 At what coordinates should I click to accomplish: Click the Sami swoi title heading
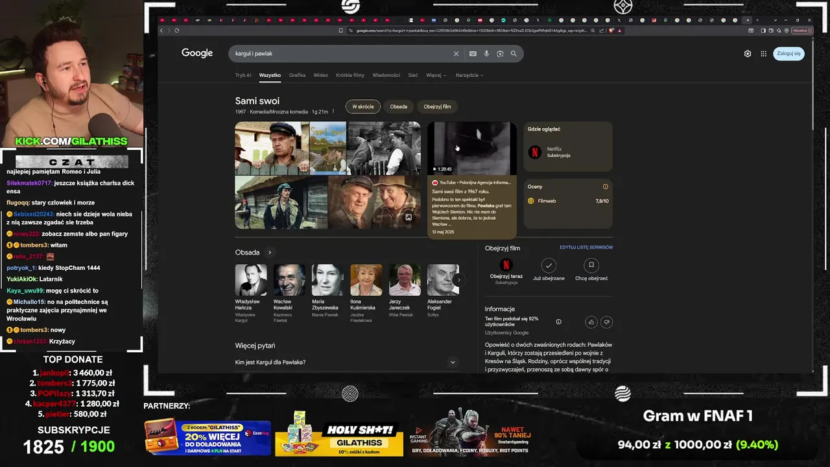(x=257, y=101)
